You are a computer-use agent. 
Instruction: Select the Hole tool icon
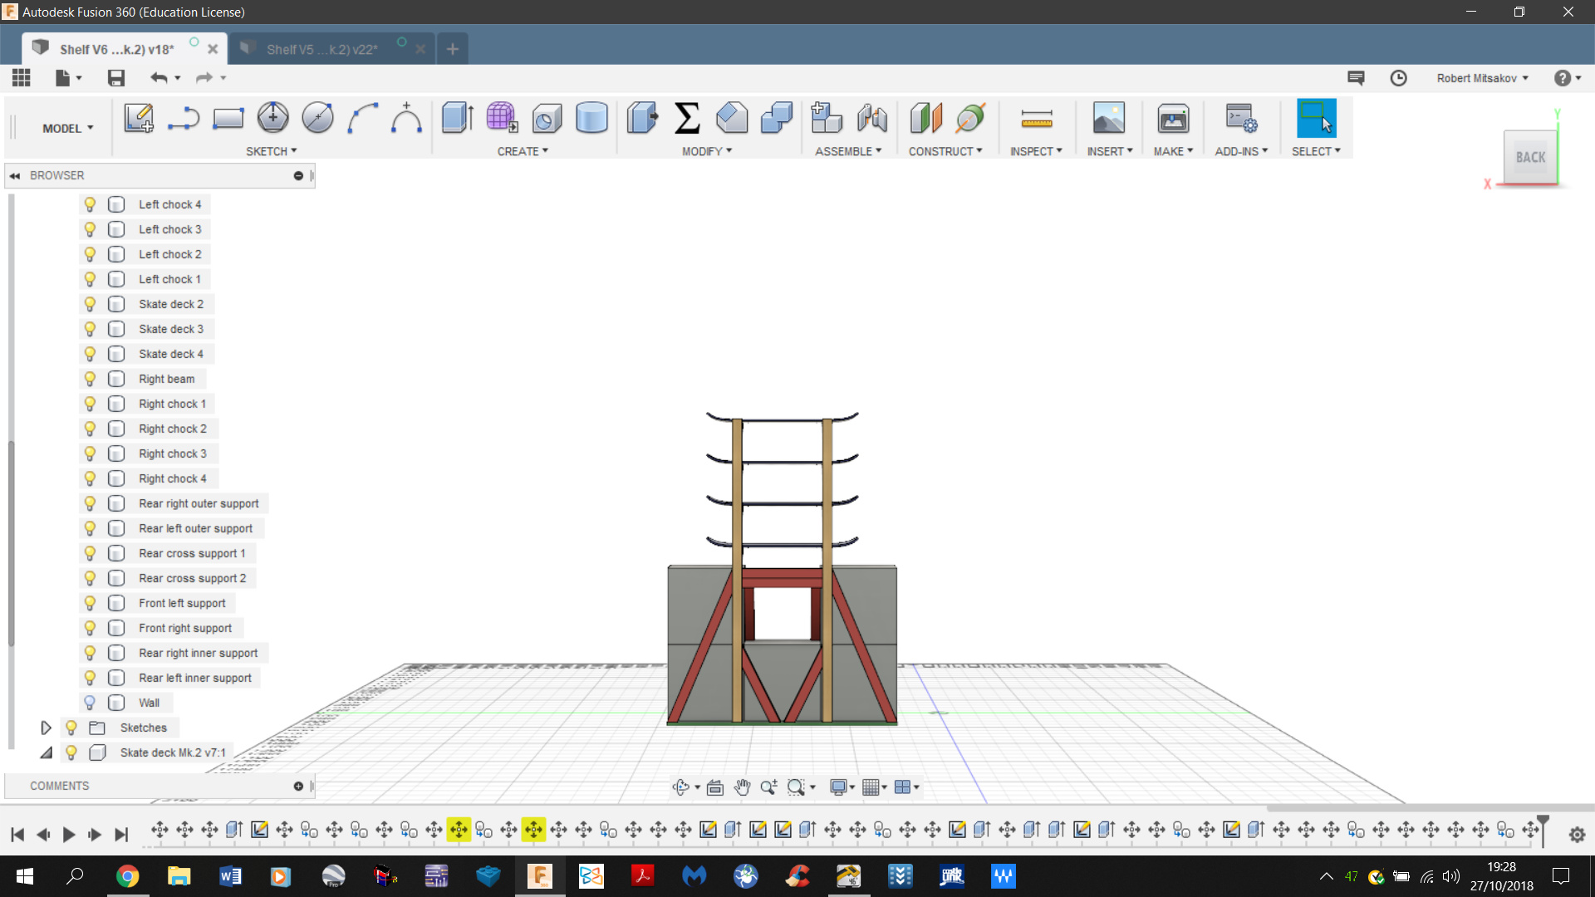[x=547, y=119]
